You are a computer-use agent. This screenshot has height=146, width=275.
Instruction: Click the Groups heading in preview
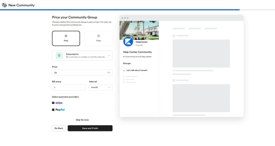click(x=127, y=63)
